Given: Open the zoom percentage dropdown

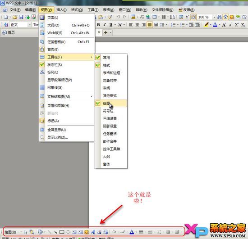Looking at the screenshot, I should [214, 17].
